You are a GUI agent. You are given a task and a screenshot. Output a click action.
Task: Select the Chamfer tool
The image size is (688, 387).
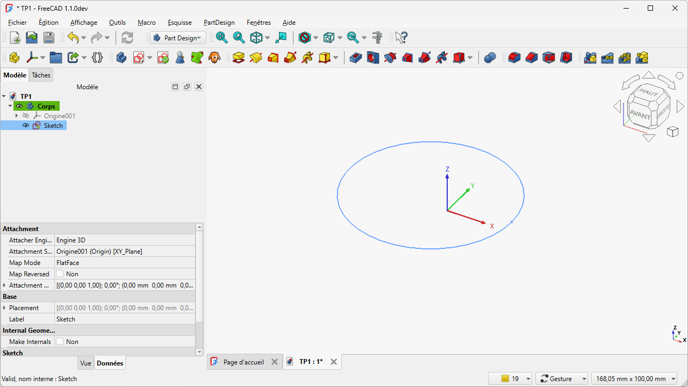coord(532,58)
